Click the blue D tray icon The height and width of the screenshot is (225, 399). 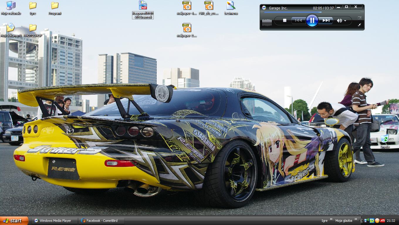372,221
